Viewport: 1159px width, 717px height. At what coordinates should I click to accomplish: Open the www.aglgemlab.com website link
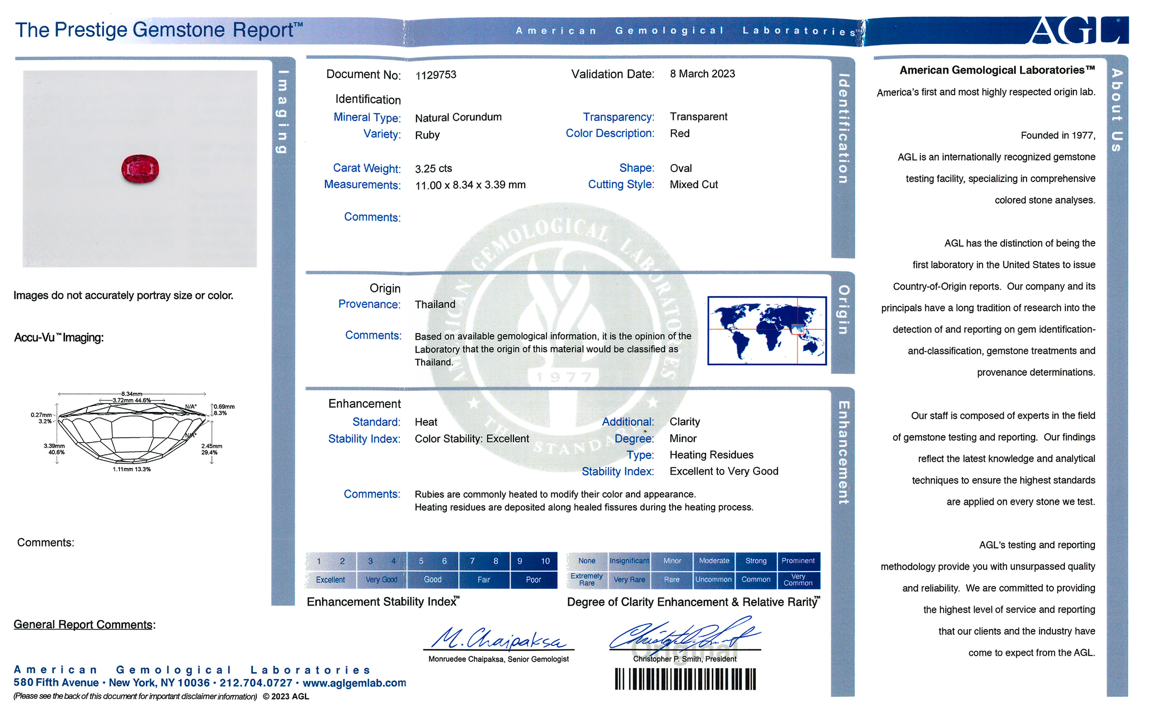[354, 683]
